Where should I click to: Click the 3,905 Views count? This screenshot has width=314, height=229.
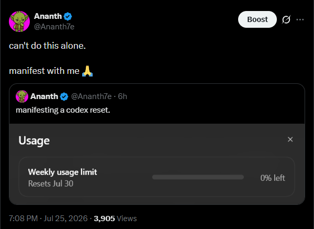click(115, 219)
